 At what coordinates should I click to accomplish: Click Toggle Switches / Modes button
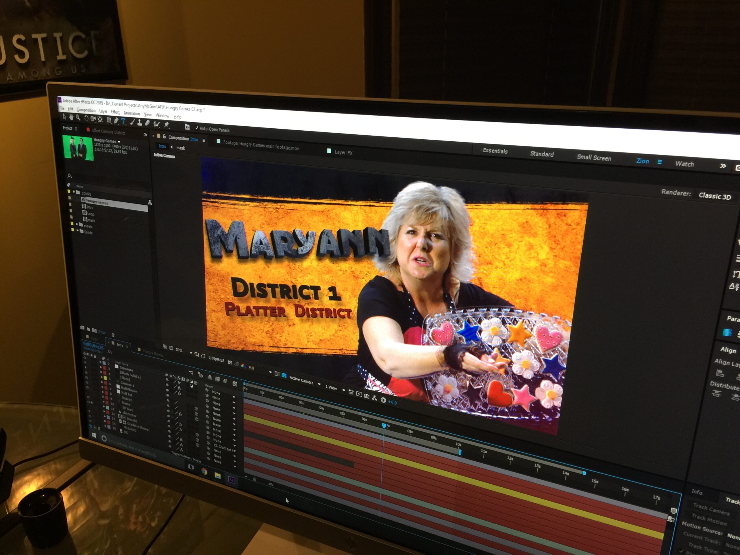[187, 457]
